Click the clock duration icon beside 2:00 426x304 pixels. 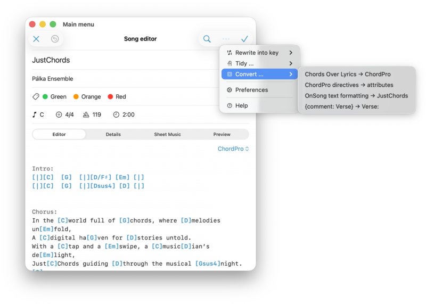pyautogui.click(x=116, y=114)
